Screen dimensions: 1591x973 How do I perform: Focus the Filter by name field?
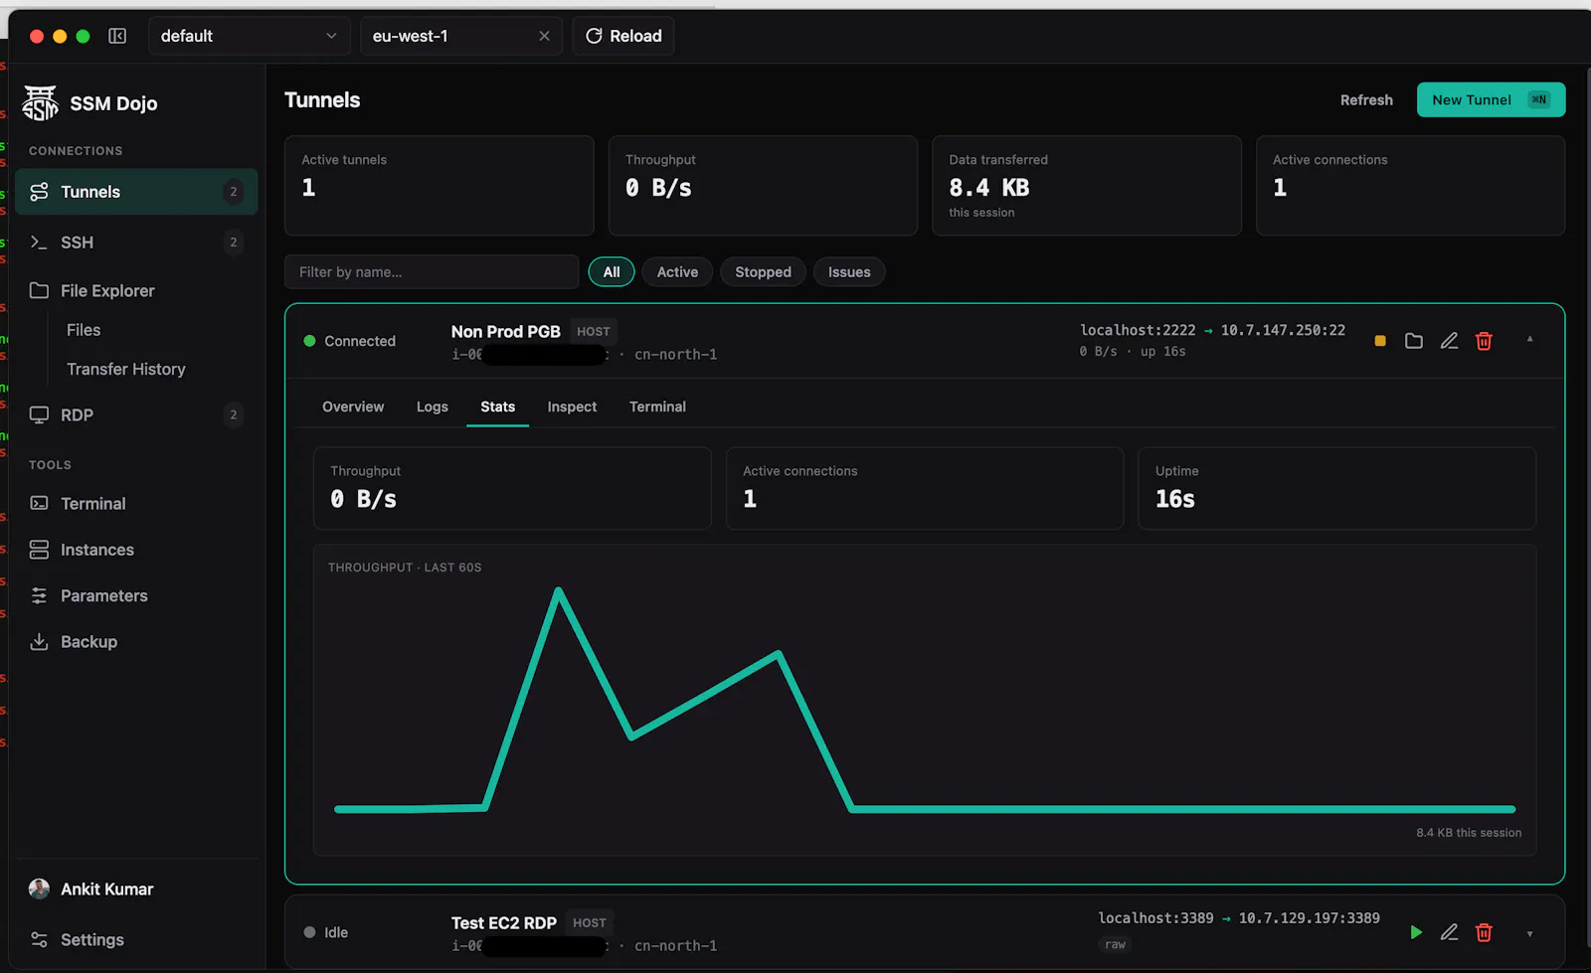(x=432, y=272)
